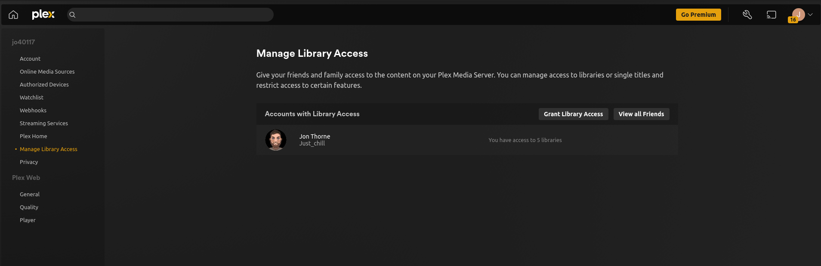821x266 pixels.
Task: Click the Go Premium button
Action: (x=698, y=15)
